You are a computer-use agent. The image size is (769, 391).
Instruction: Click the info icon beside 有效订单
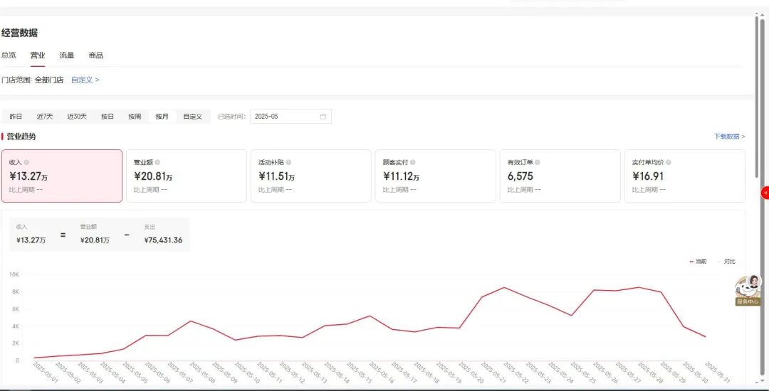tap(538, 163)
